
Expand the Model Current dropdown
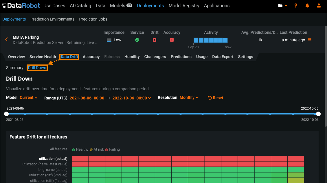pyautogui.click(x=29, y=98)
